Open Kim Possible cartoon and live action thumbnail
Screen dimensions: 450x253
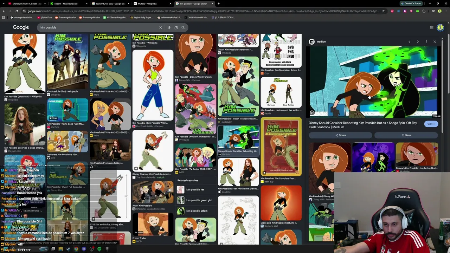[x=281, y=92]
